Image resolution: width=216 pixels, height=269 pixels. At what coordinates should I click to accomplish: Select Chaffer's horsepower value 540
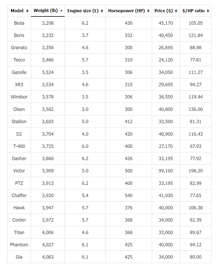[129, 195]
